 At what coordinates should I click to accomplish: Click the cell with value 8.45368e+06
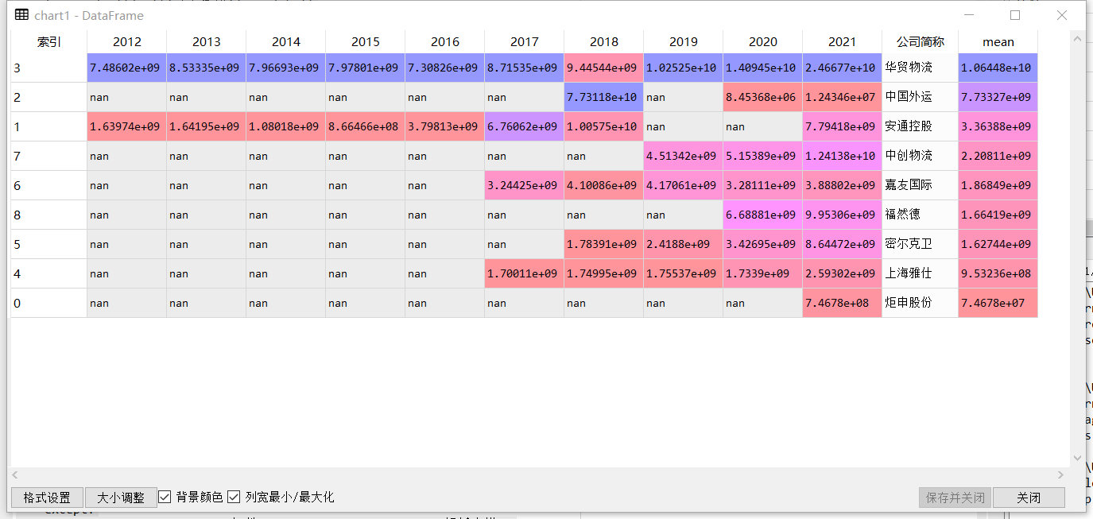[763, 97]
